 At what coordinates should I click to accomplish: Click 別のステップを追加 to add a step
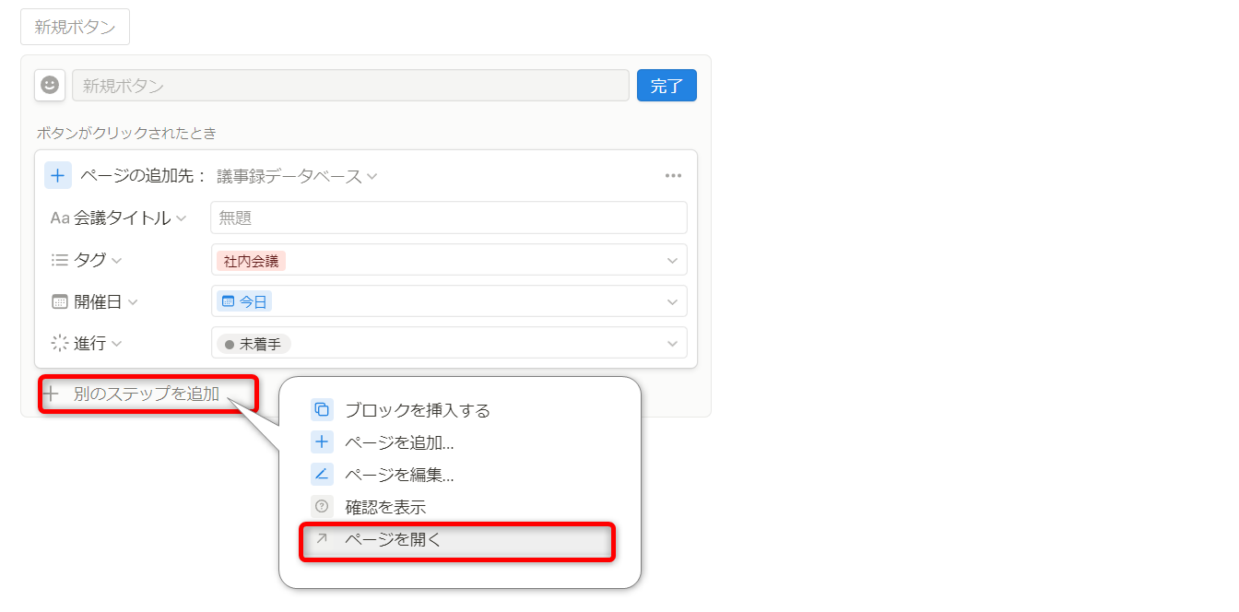(147, 394)
